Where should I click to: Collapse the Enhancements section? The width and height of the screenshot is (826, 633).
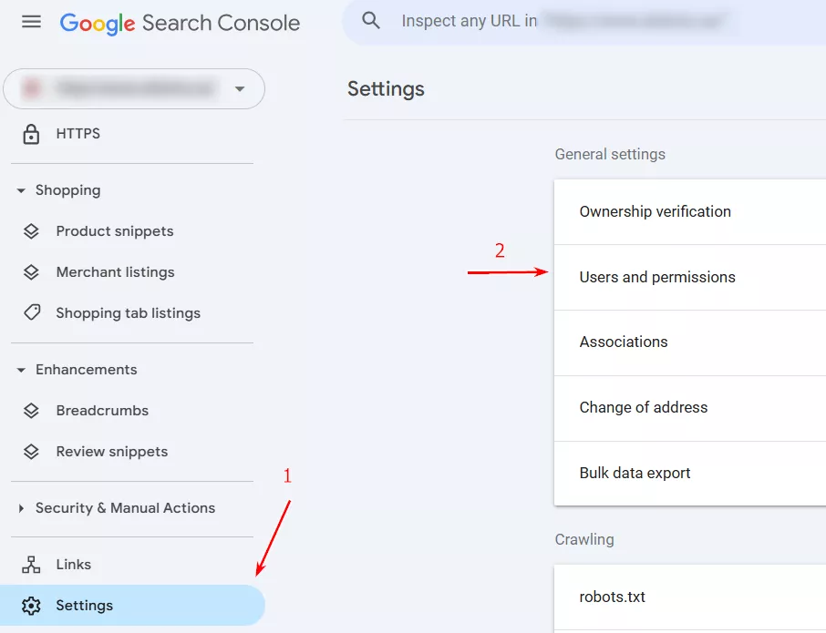[21, 371]
